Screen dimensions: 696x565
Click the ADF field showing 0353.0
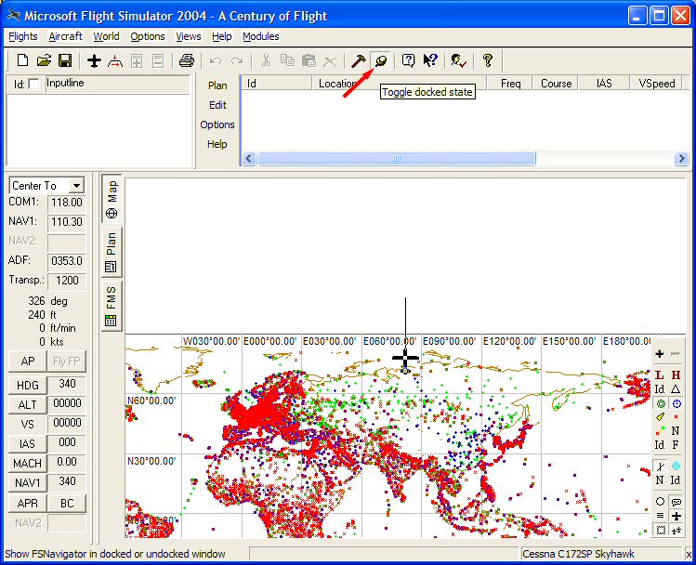67,261
